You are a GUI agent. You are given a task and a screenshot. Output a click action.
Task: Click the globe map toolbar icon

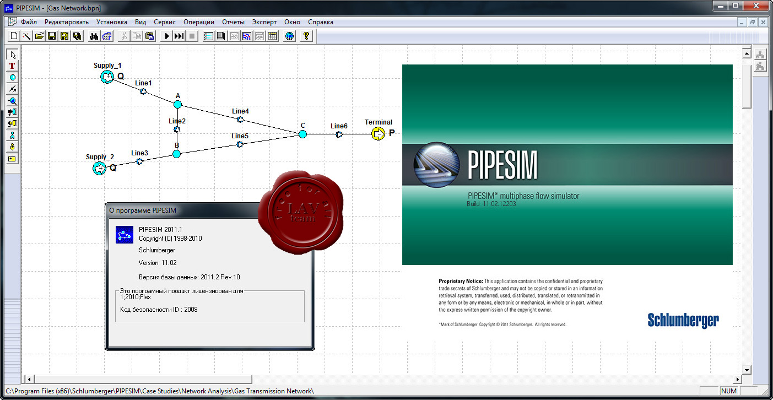(x=289, y=36)
